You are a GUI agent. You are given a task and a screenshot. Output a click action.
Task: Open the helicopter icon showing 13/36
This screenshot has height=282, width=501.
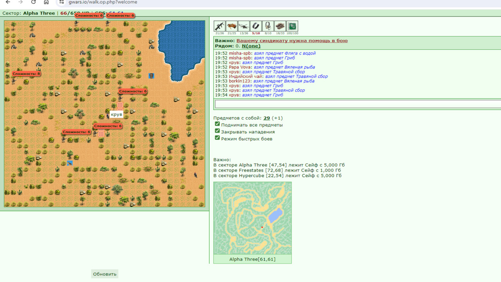pyautogui.click(x=244, y=26)
